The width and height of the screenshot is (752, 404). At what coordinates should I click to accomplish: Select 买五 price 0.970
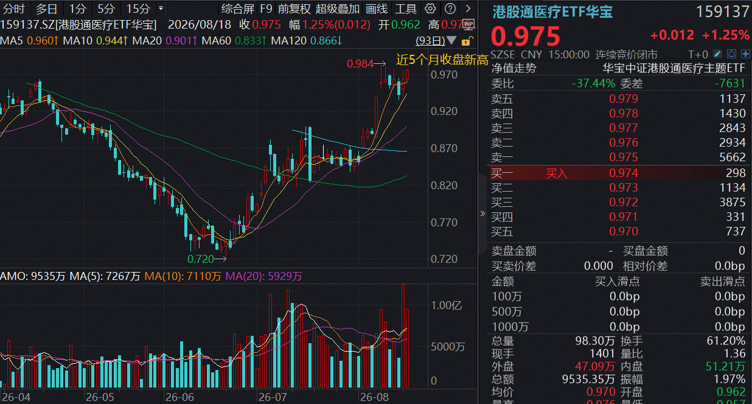tap(624, 231)
